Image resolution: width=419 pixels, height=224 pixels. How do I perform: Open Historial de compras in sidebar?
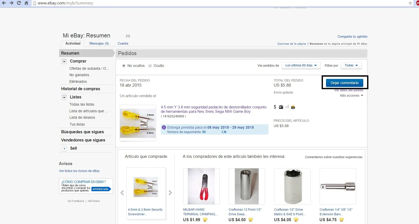coord(81,89)
